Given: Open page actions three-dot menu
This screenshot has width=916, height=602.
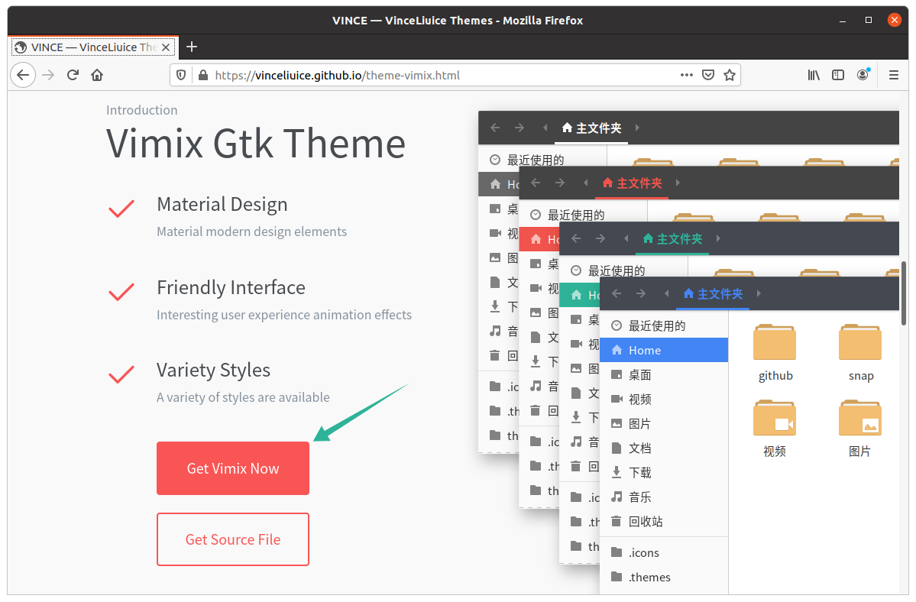Looking at the screenshot, I should pos(686,75).
